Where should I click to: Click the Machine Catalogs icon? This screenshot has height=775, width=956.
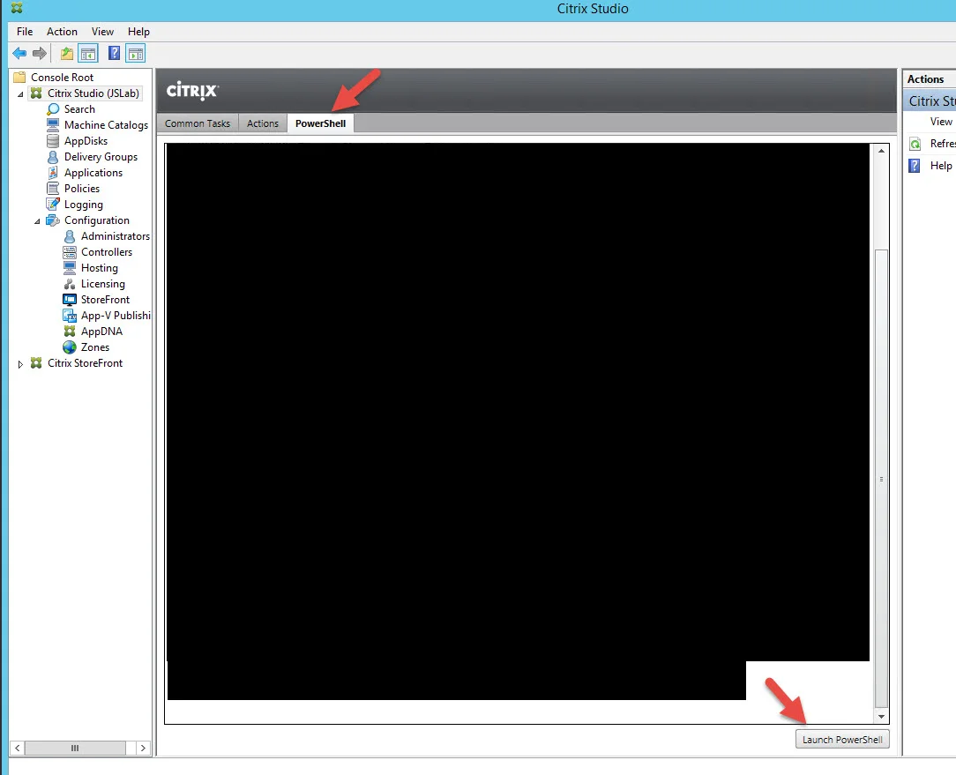pos(53,125)
